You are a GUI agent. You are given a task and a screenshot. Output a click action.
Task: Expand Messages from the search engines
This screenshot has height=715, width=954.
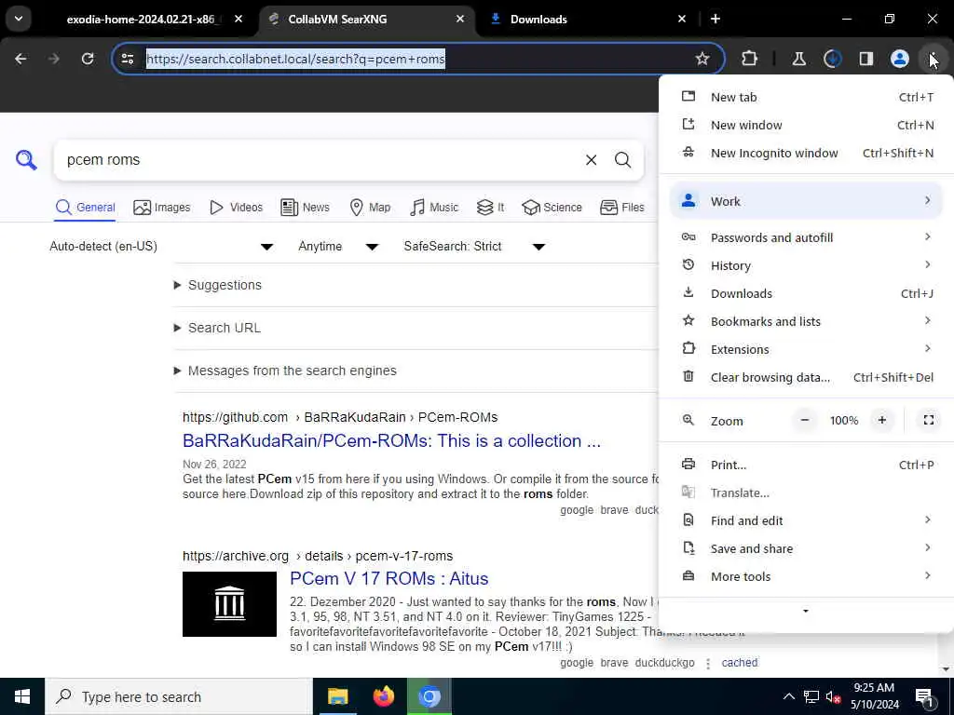coord(285,371)
